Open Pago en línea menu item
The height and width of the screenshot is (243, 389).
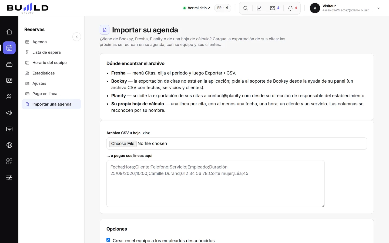pyautogui.click(x=51, y=94)
